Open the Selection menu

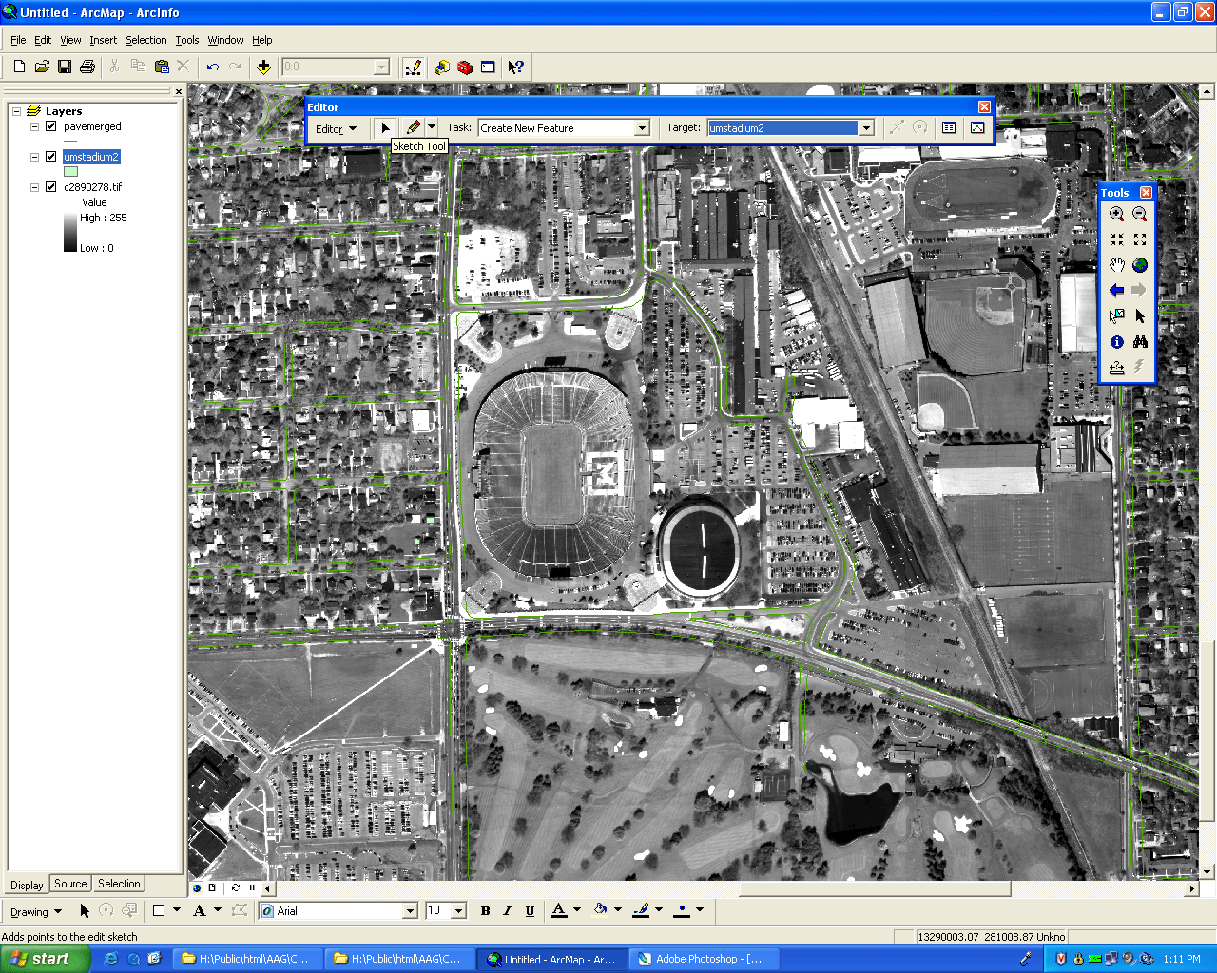pos(145,40)
